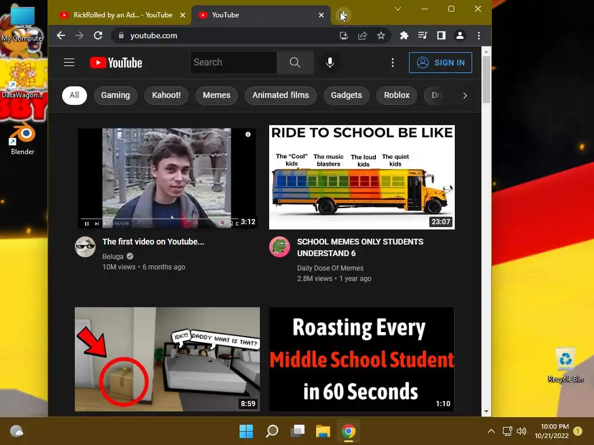Click the page vertical scrollbar thumb
Viewport: 594px width, 445px height.
pos(487,79)
